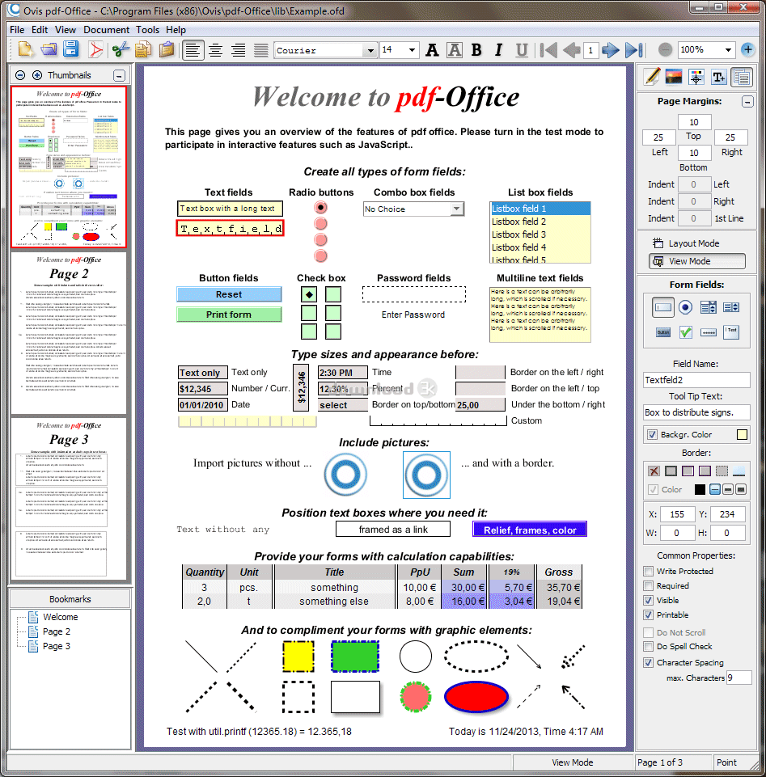Open the Tools menu
766x777 pixels.
click(x=148, y=30)
